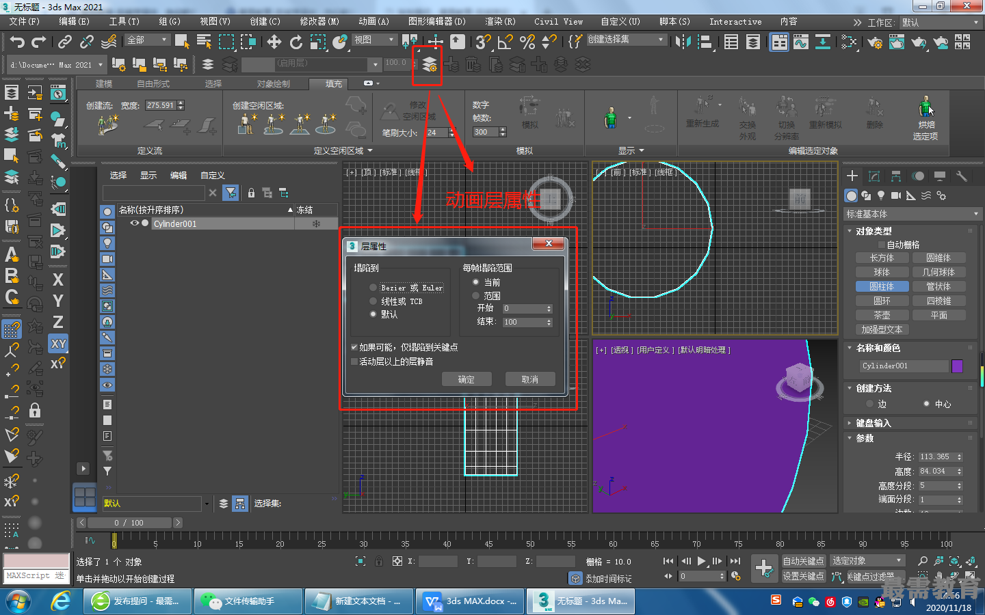Click the scene explorer filter funnel icon
This screenshot has height=615, width=985.
click(231, 193)
